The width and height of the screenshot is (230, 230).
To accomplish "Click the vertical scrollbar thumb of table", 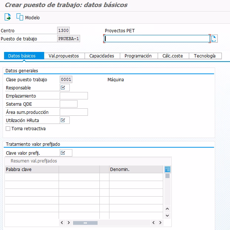I will coord(167,176).
